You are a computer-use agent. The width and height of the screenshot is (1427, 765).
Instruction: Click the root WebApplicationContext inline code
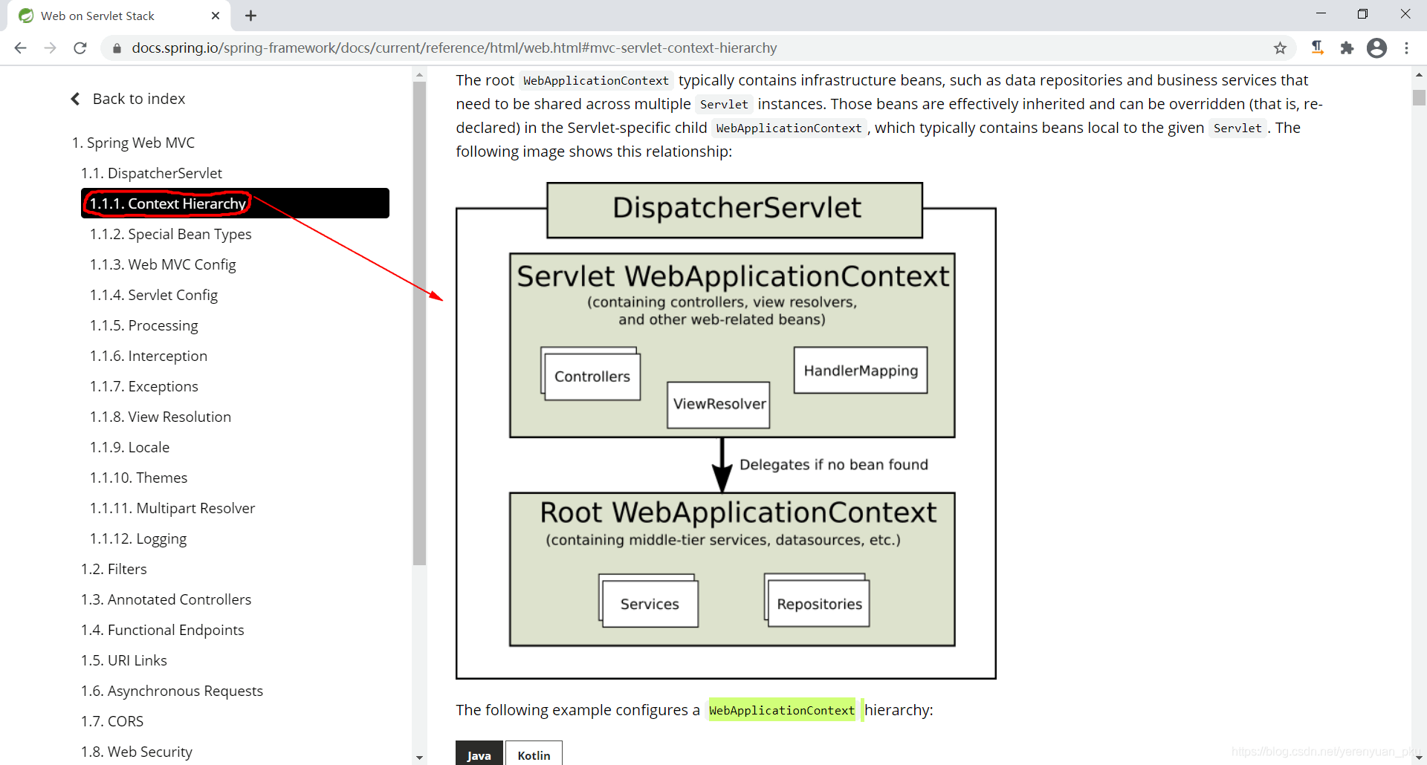point(596,80)
